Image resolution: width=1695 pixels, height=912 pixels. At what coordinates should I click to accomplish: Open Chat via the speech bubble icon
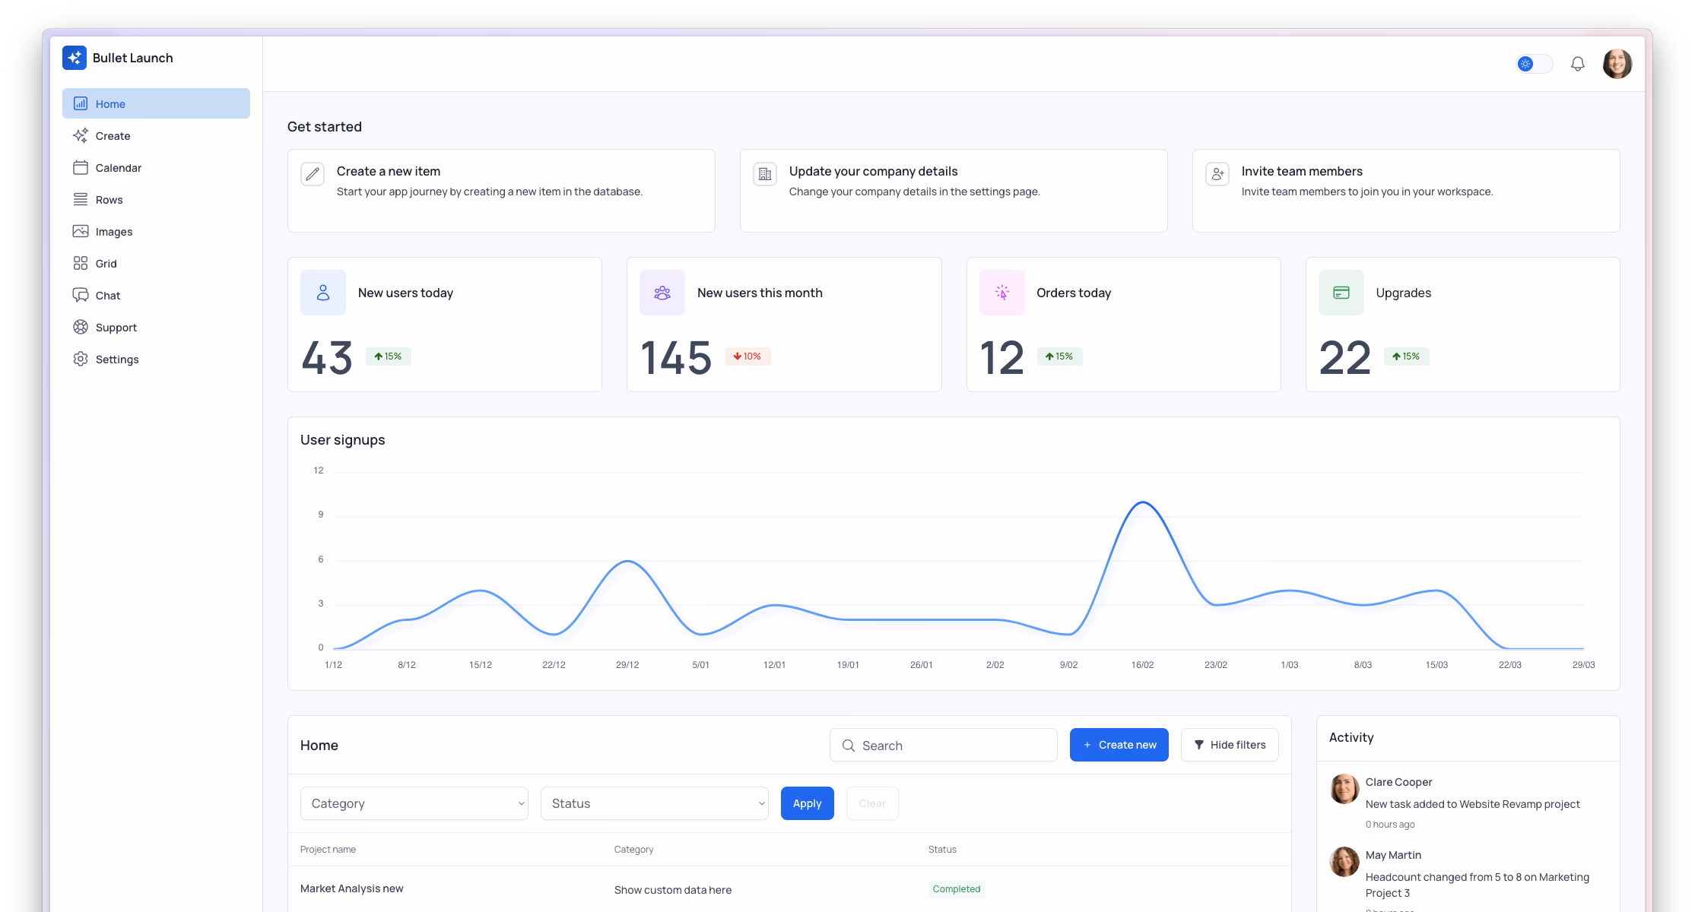81,295
